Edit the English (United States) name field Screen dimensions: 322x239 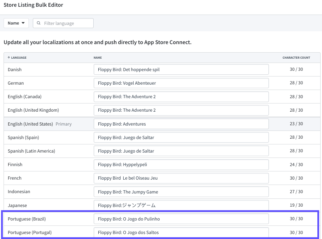(181, 124)
